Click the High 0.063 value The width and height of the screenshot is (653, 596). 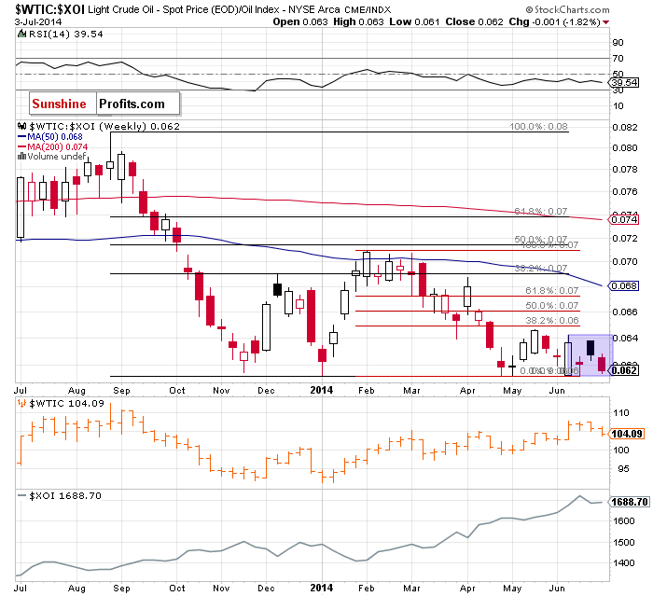tap(358, 21)
